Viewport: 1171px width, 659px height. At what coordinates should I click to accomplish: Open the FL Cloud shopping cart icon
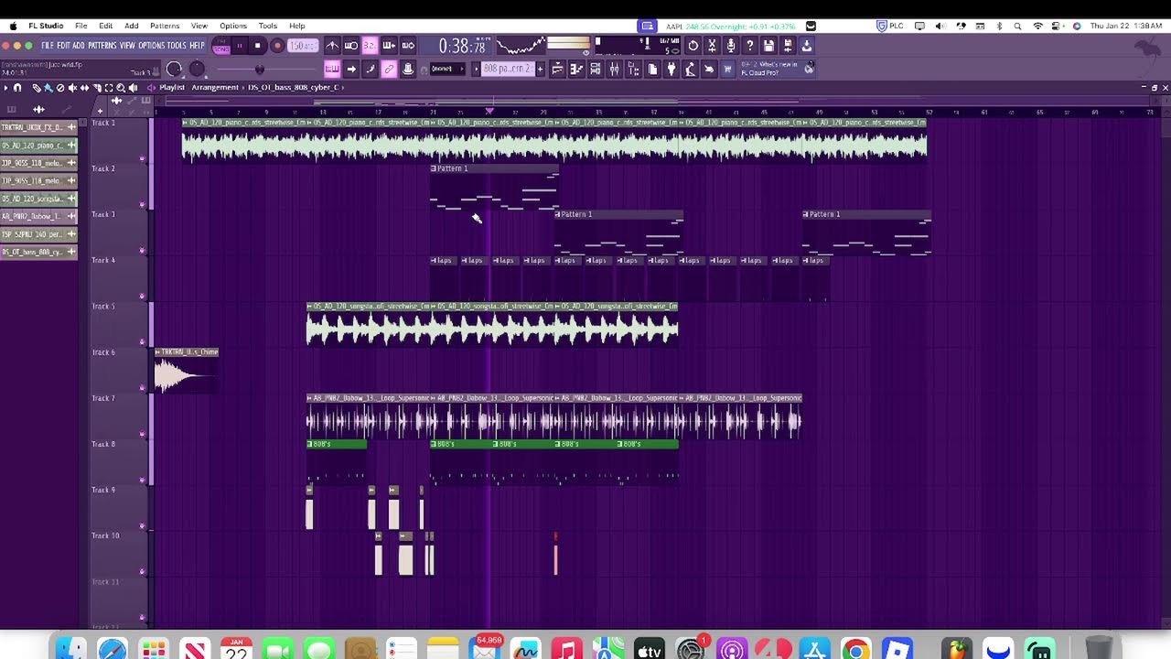[x=728, y=69]
